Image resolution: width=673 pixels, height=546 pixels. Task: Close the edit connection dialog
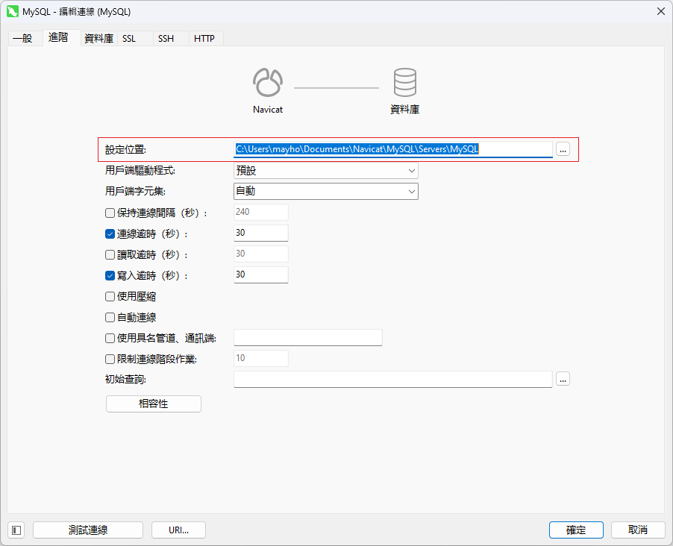tap(661, 12)
